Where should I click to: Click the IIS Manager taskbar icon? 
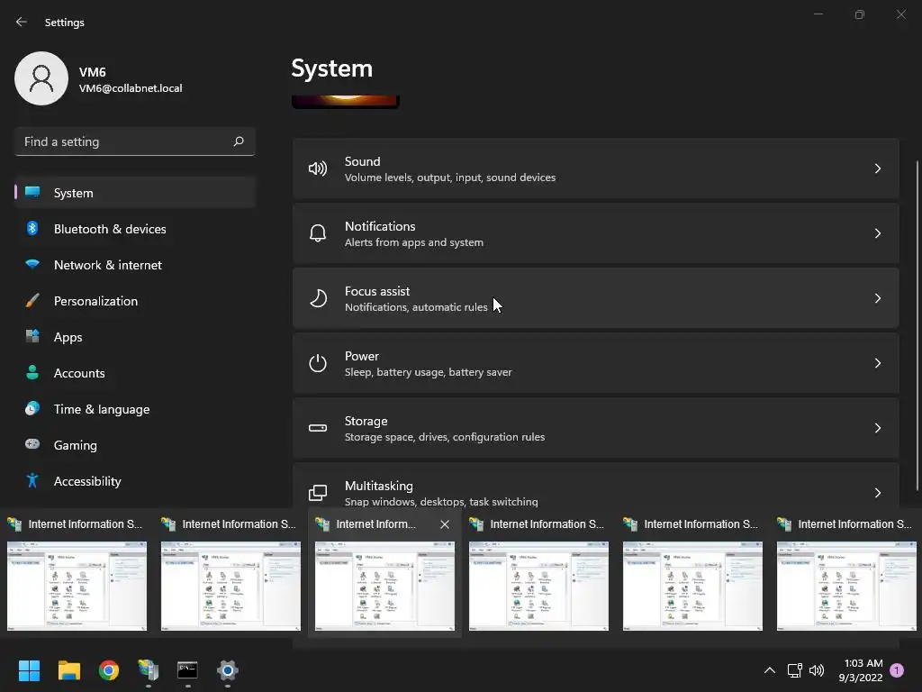149,670
